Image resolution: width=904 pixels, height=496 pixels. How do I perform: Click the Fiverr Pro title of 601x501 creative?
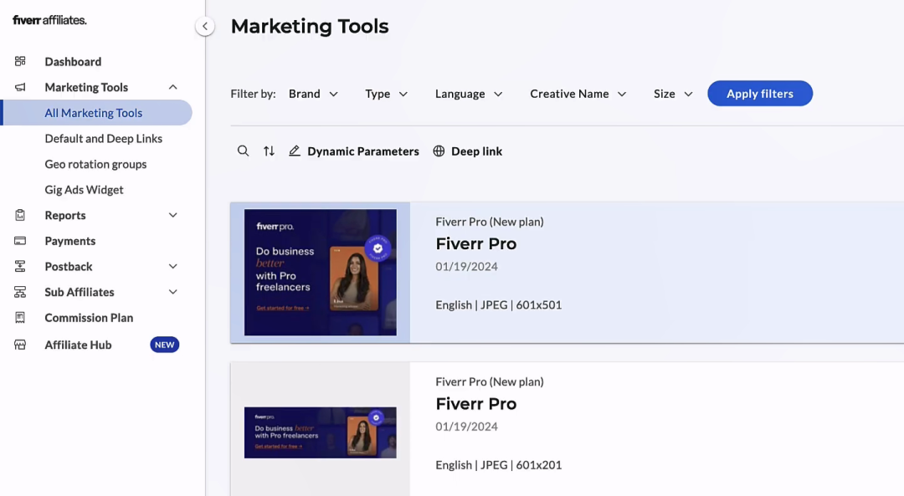pos(476,243)
